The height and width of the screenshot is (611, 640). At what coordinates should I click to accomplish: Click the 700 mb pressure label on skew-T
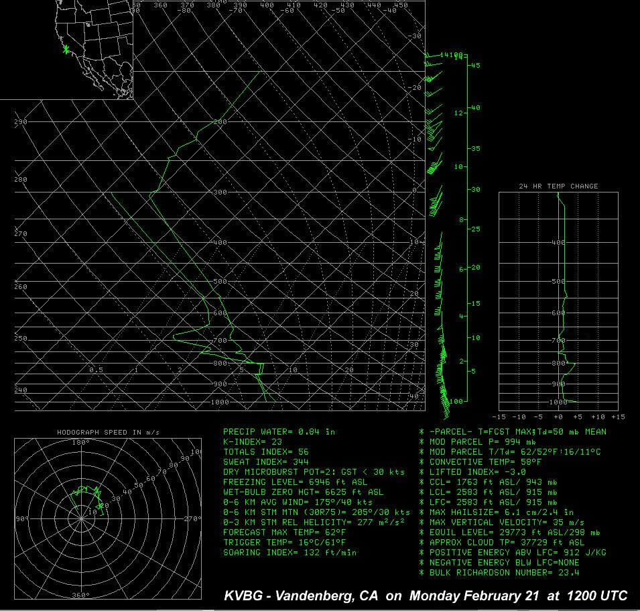point(220,340)
